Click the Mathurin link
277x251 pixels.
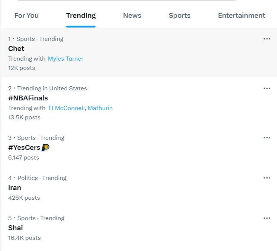[x=100, y=108]
